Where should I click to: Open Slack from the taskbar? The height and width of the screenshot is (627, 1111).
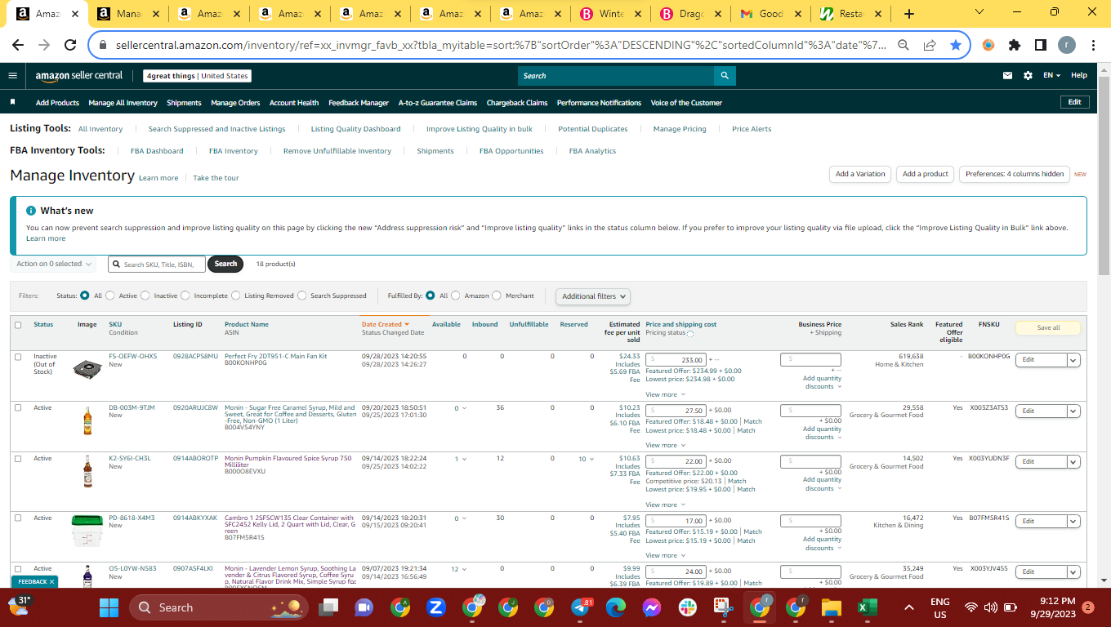pyautogui.click(x=689, y=607)
